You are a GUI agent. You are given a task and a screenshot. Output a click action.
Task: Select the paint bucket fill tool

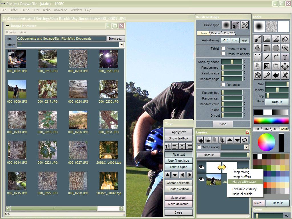coord(285,39)
